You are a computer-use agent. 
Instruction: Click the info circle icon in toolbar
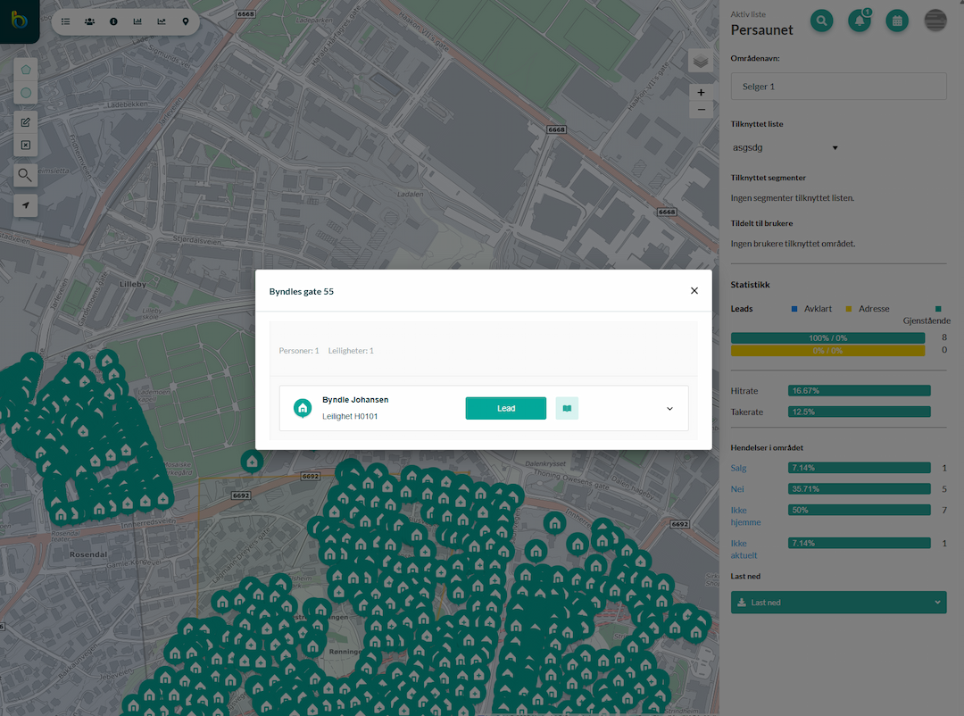click(x=113, y=21)
